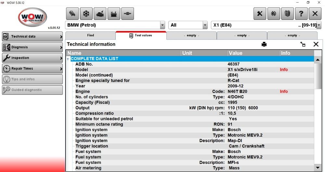The height and width of the screenshot is (172, 325).
Task: Open the tools settings wrench icon
Action: [260, 14]
